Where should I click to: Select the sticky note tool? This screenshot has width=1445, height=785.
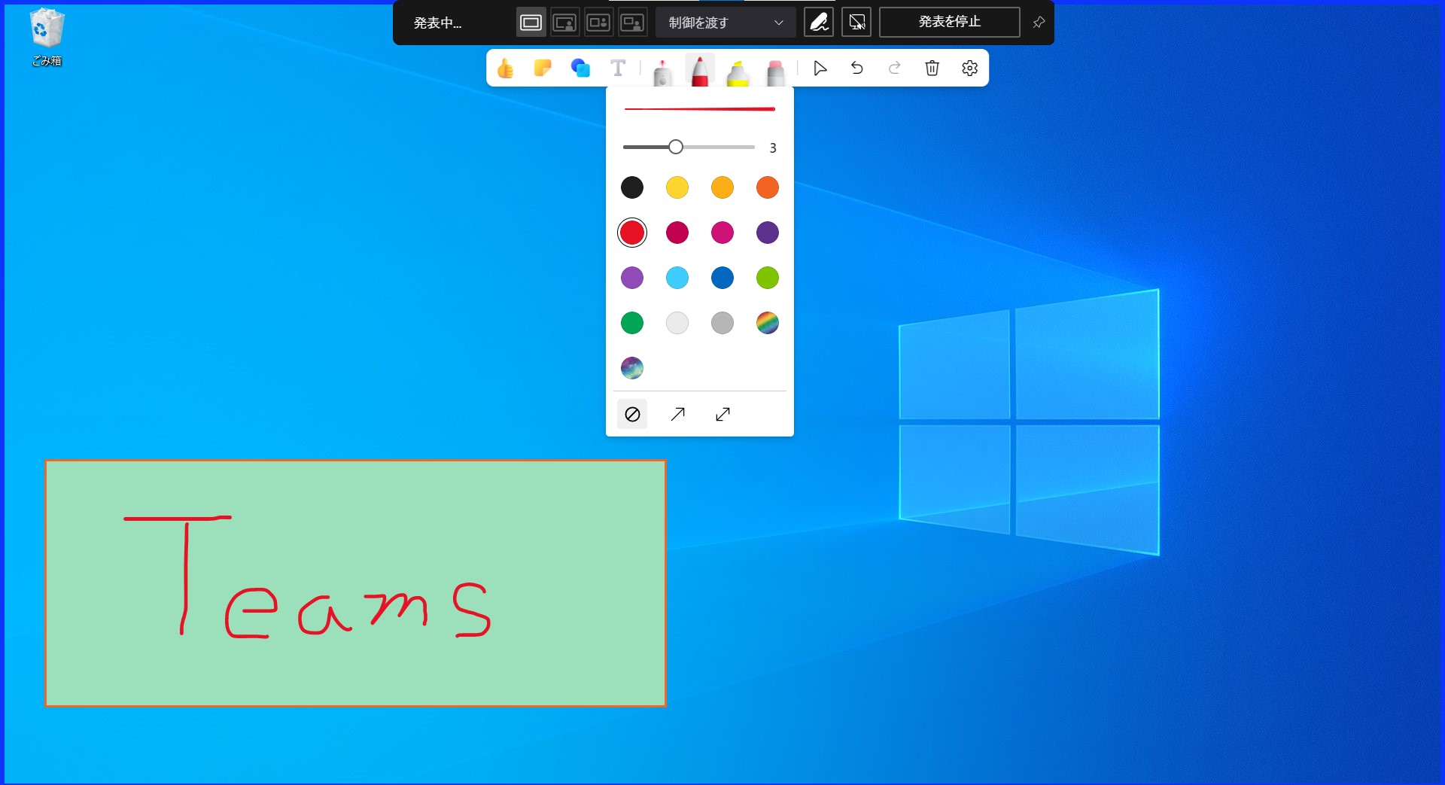tap(543, 68)
